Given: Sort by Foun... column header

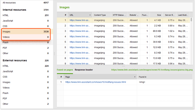Looking at the screenshot, I should (145, 15).
